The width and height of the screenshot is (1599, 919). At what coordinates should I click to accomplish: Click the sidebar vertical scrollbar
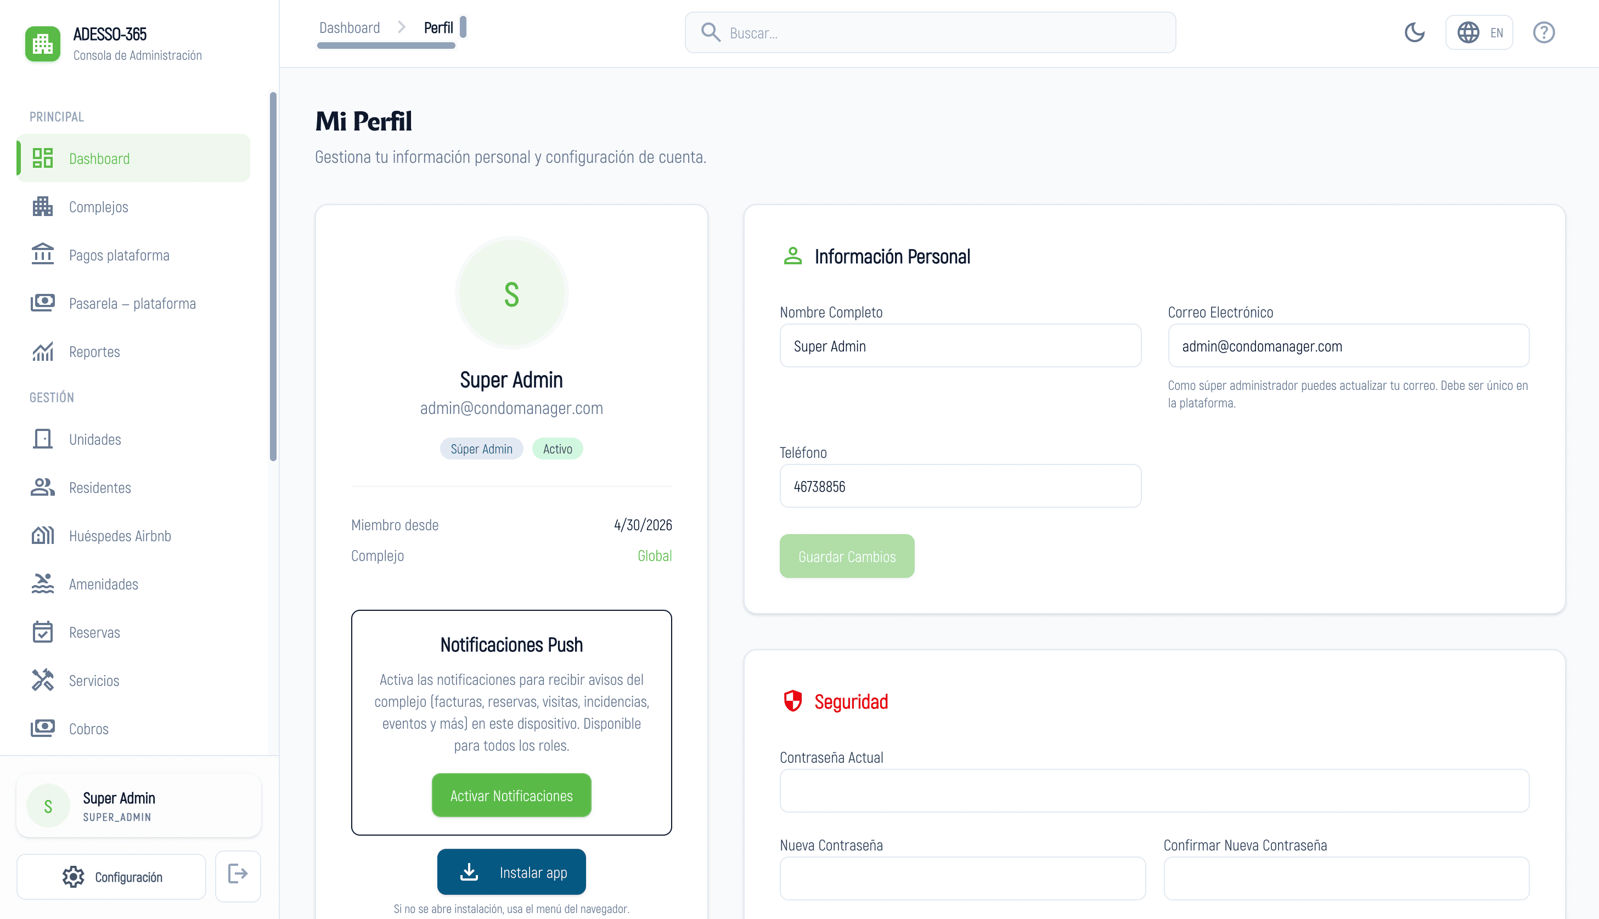tap(273, 276)
